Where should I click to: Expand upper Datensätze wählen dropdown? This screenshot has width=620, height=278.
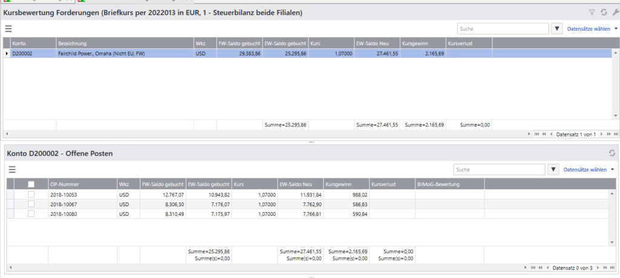pyautogui.click(x=616, y=28)
